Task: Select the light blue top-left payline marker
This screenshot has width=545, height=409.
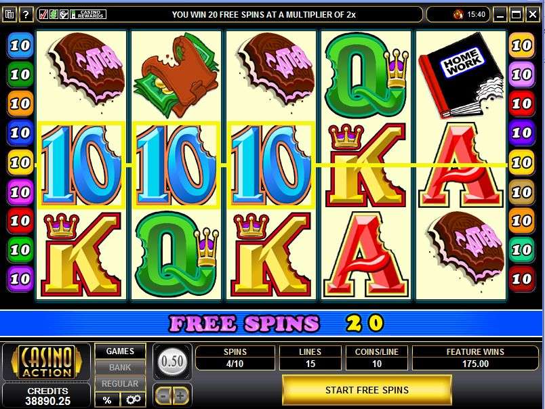Action: (x=20, y=45)
